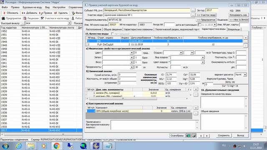Open the Цвет осадка dropdown
The width and height of the screenshot is (267, 150).
(203, 62)
